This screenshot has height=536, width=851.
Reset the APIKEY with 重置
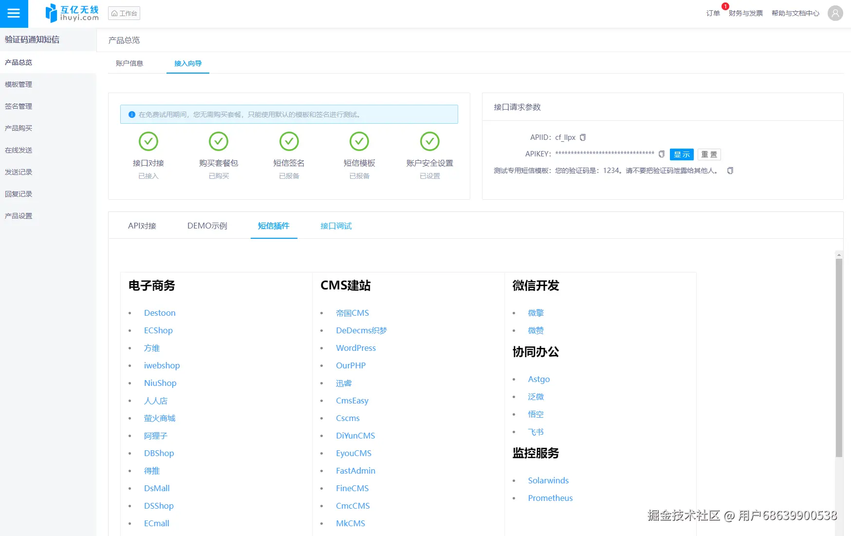click(x=709, y=154)
